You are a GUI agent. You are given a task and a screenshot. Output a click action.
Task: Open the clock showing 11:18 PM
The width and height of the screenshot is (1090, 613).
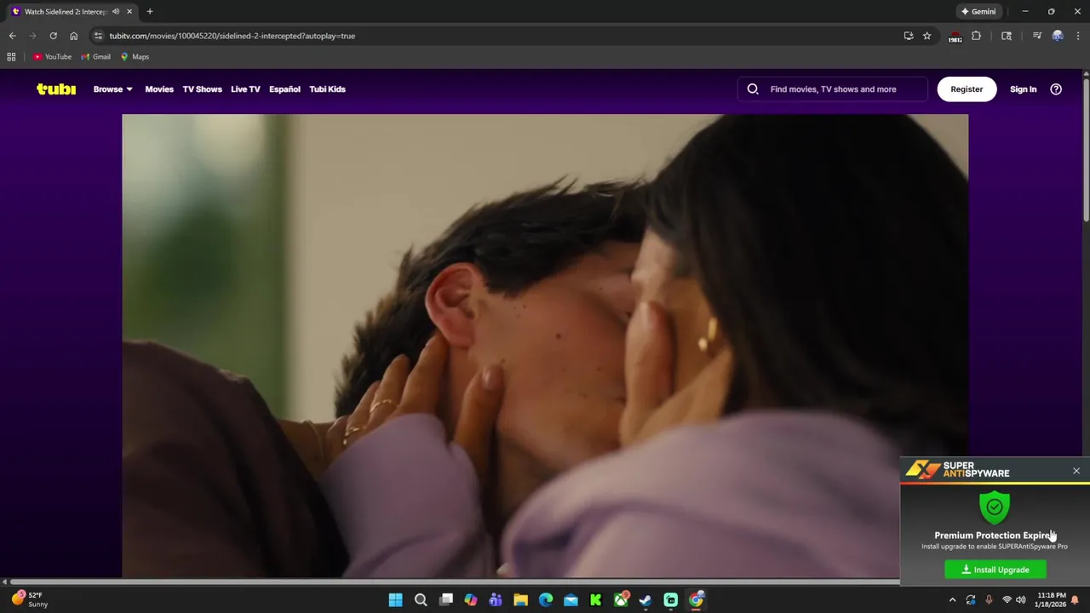(x=1051, y=600)
